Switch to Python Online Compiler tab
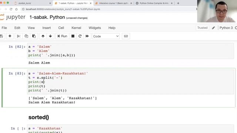 pyautogui.click(x=154, y=3)
